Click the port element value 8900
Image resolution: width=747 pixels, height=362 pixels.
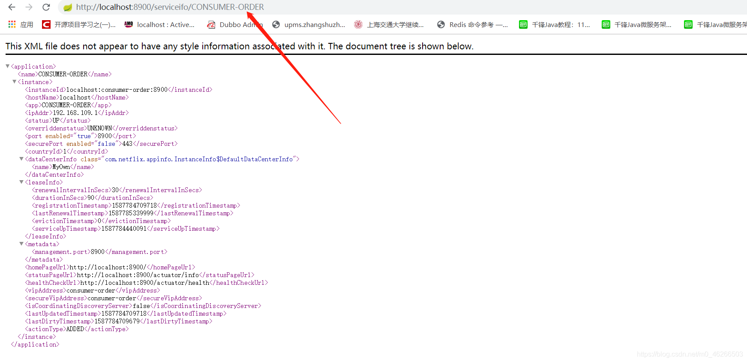105,136
